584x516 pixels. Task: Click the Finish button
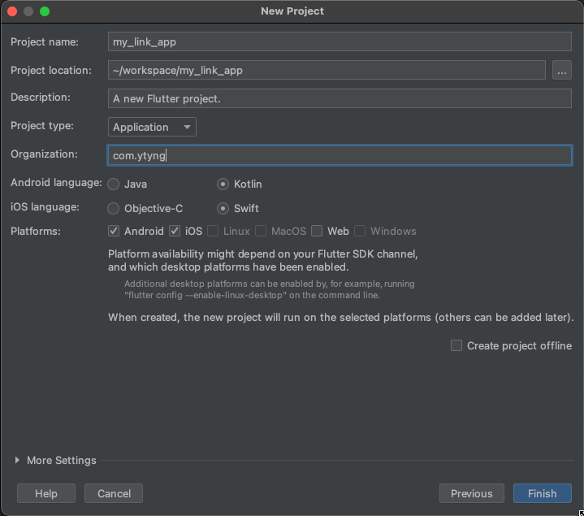[543, 493]
